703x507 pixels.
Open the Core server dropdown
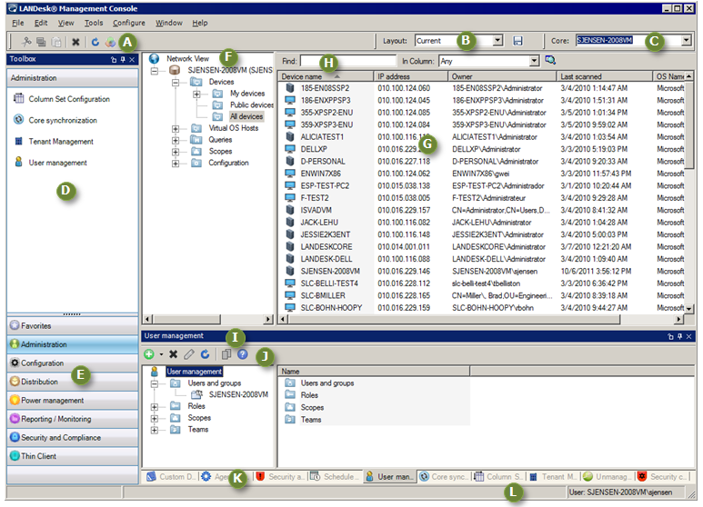[x=686, y=40]
